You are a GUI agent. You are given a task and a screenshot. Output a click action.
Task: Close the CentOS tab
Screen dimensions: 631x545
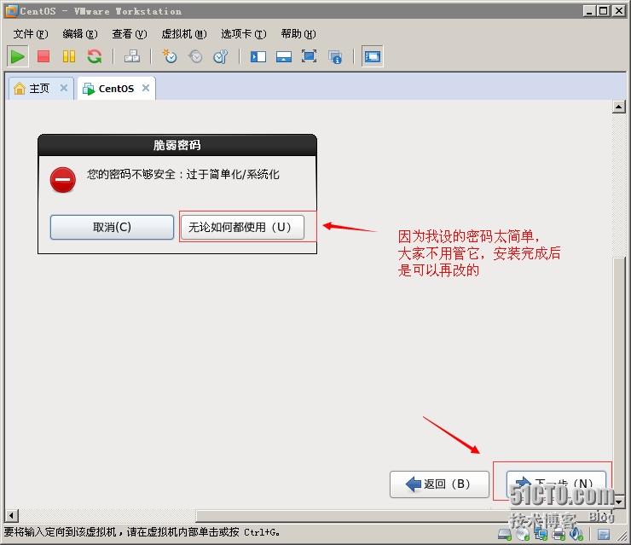click(x=146, y=88)
